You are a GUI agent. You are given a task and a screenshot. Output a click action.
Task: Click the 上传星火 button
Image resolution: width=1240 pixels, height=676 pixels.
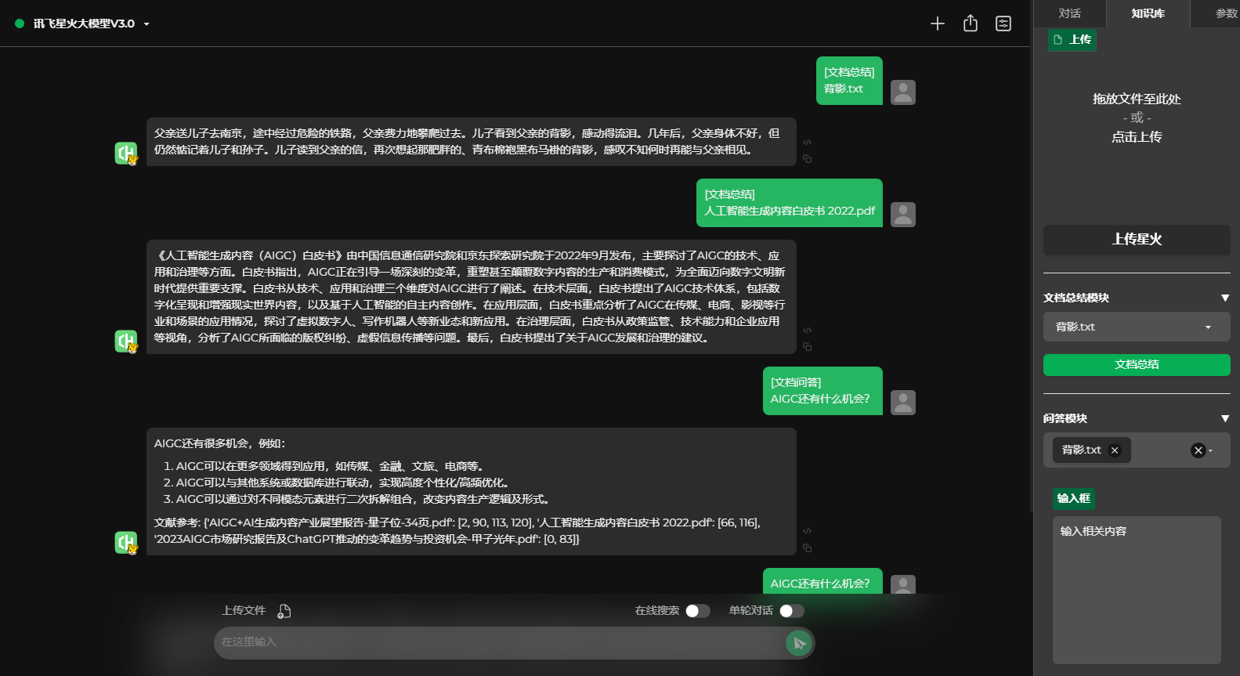click(1137, 240)
